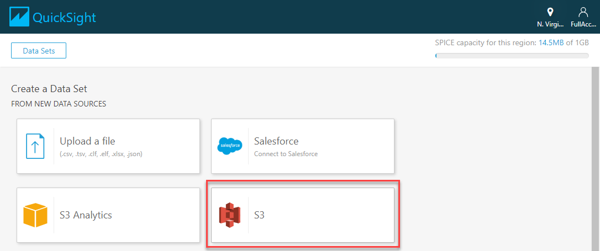Click the vertical page scrollbar
Screen dimensions: 600x251
[x=596, y=158]
